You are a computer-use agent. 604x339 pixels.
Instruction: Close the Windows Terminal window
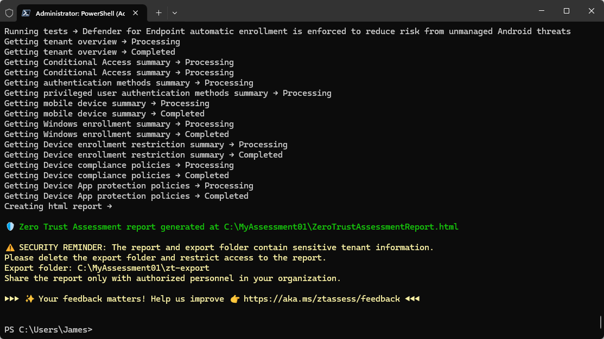pos(591,11)
